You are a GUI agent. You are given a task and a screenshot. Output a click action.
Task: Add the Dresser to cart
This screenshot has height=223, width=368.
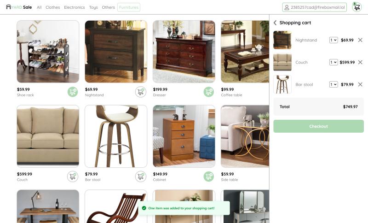pos(209,92)
